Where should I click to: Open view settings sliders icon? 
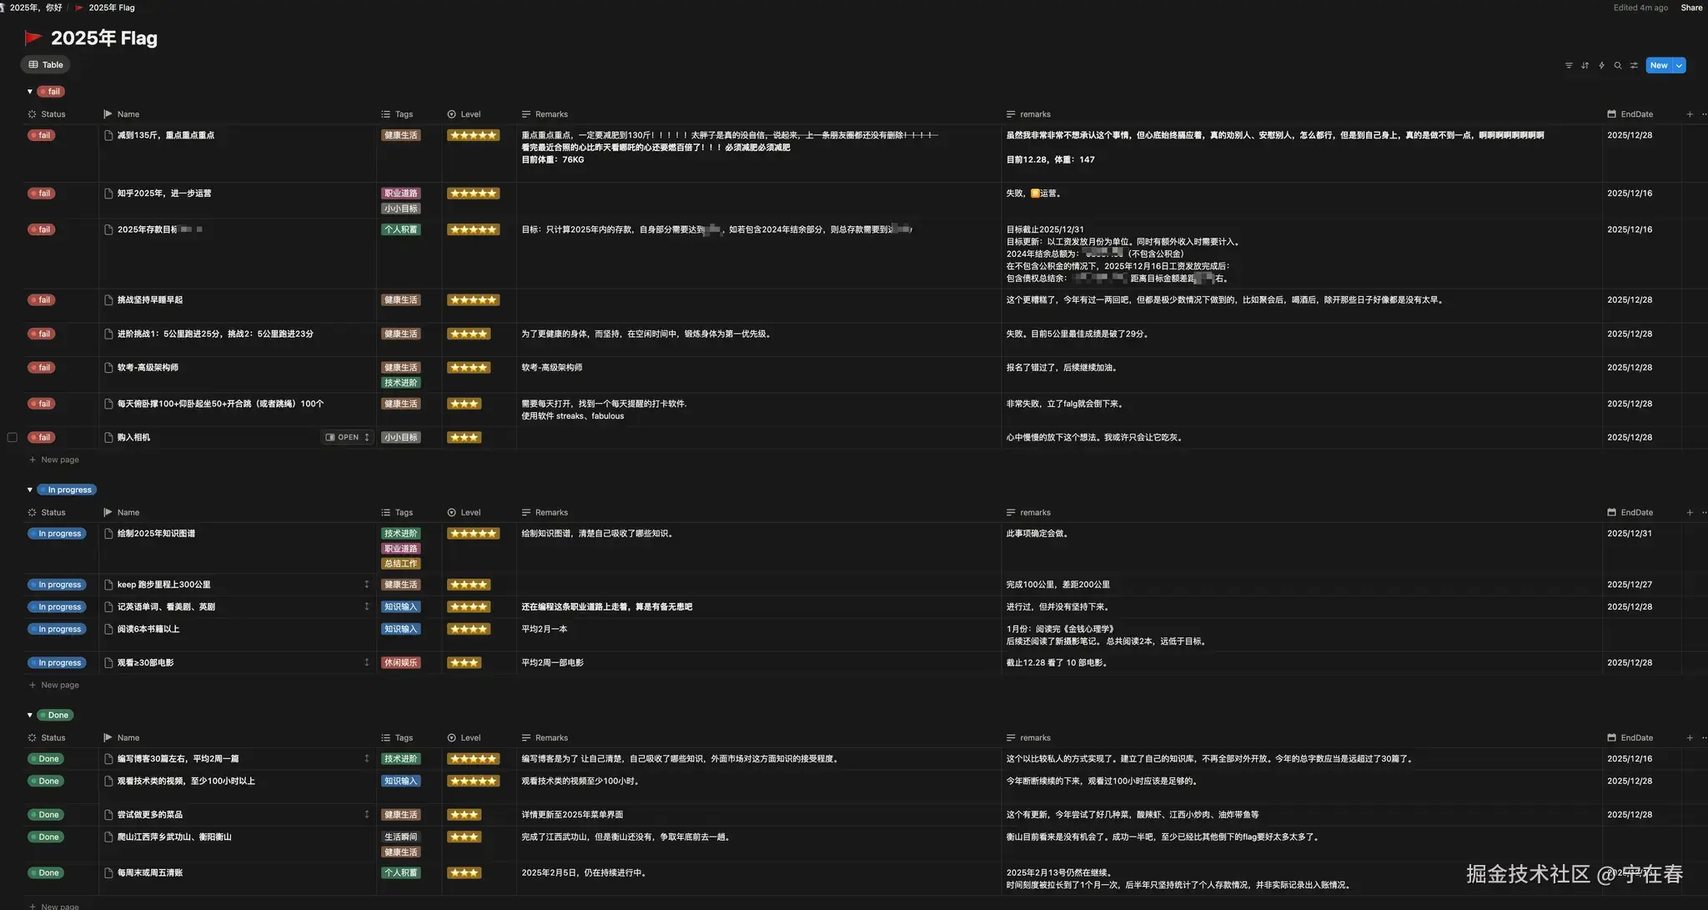point(1635,65)
